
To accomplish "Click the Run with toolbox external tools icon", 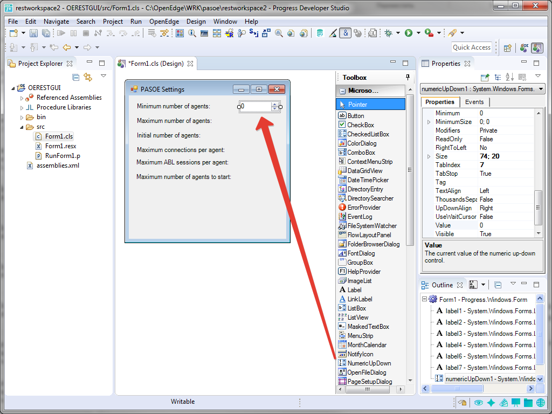I will 429,33.
